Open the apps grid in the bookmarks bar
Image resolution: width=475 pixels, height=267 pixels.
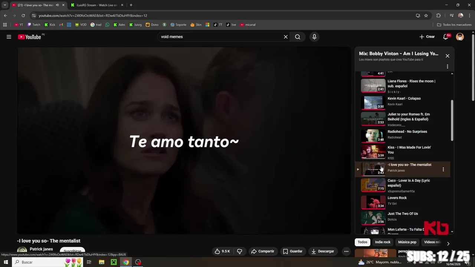(5, 25)
